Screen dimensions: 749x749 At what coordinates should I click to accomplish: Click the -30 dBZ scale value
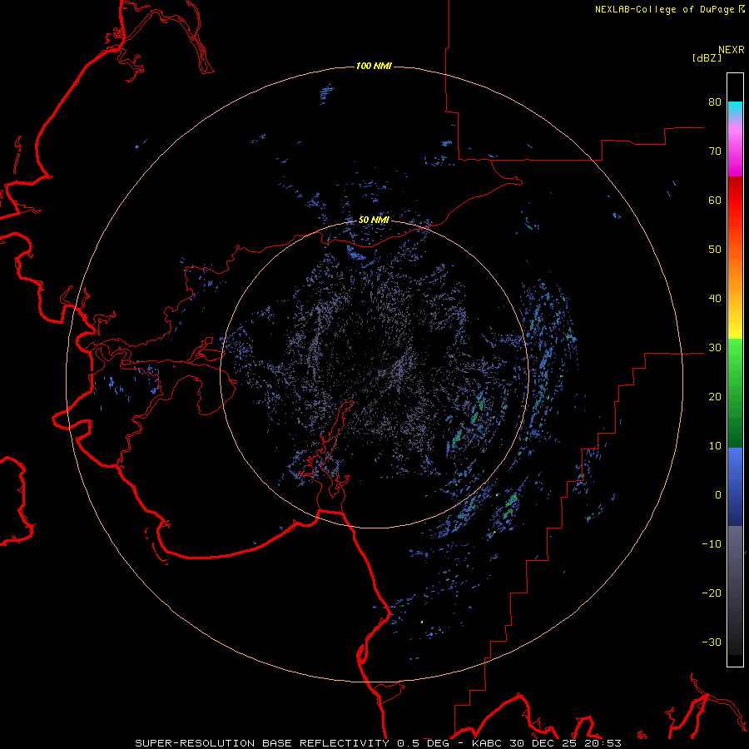tap(712, 642)
